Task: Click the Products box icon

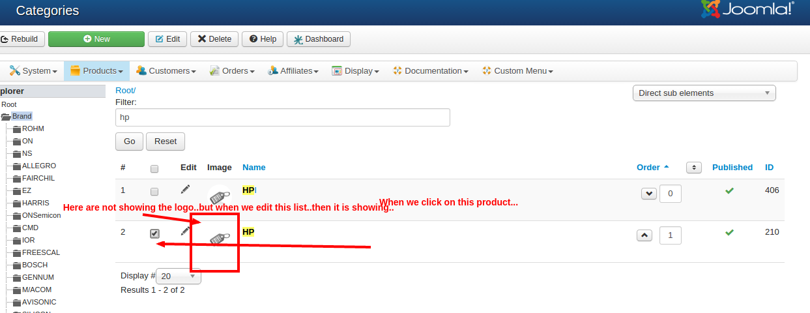Action: click(75, 70)
